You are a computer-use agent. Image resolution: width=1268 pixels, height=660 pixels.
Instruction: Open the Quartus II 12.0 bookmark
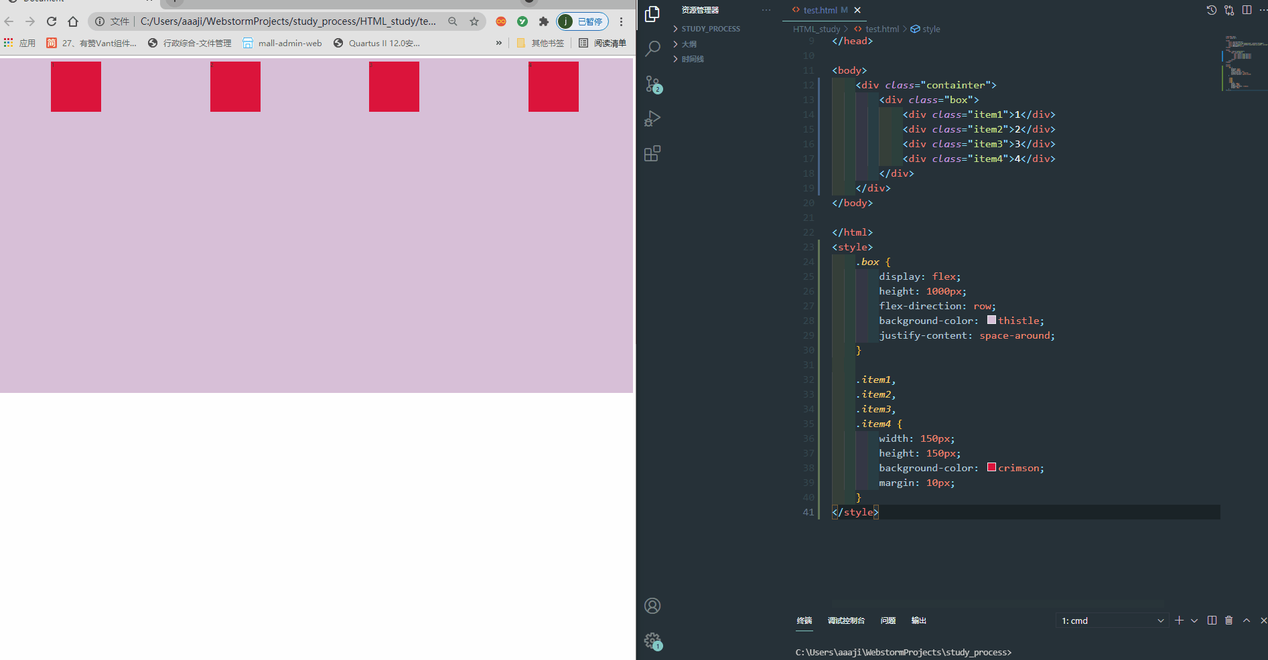coord(376,43)
